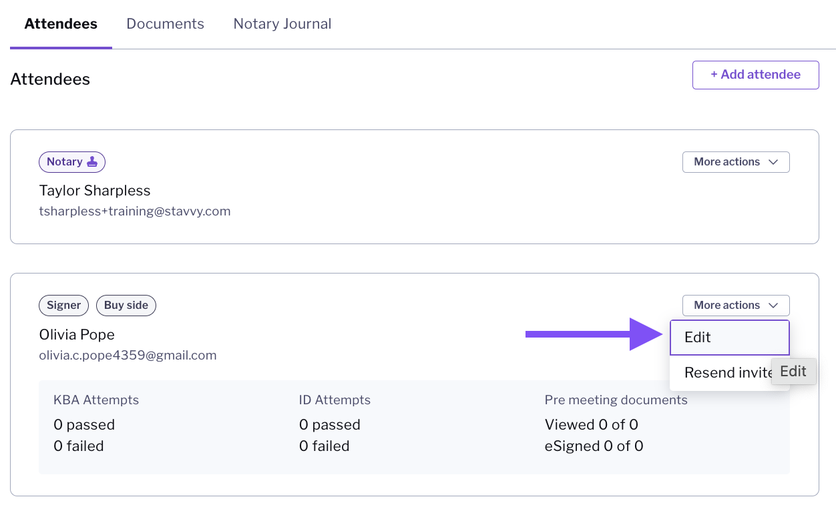Click the + Add attendee button
Viewport: 836px width, 507px height.
click(x=756, y=75)
